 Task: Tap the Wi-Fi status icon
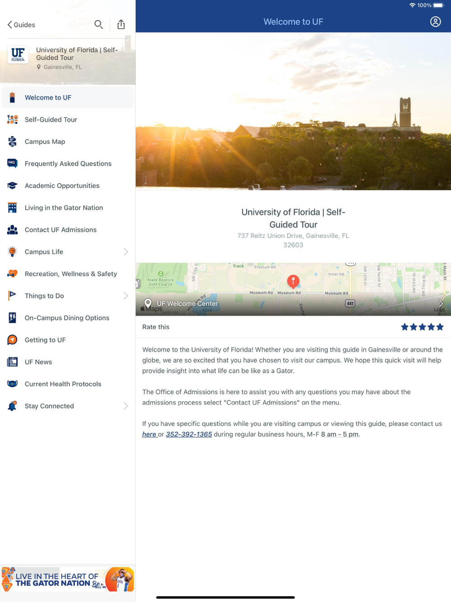pos(412,5)
